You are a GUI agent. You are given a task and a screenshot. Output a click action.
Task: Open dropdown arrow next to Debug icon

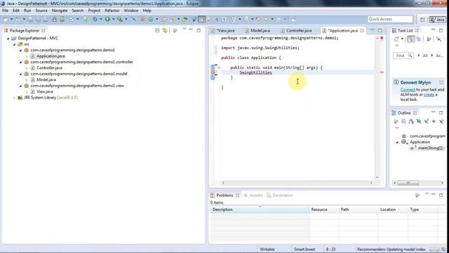(101, 19)
